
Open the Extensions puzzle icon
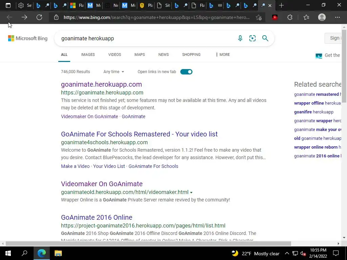click(290, 17)
